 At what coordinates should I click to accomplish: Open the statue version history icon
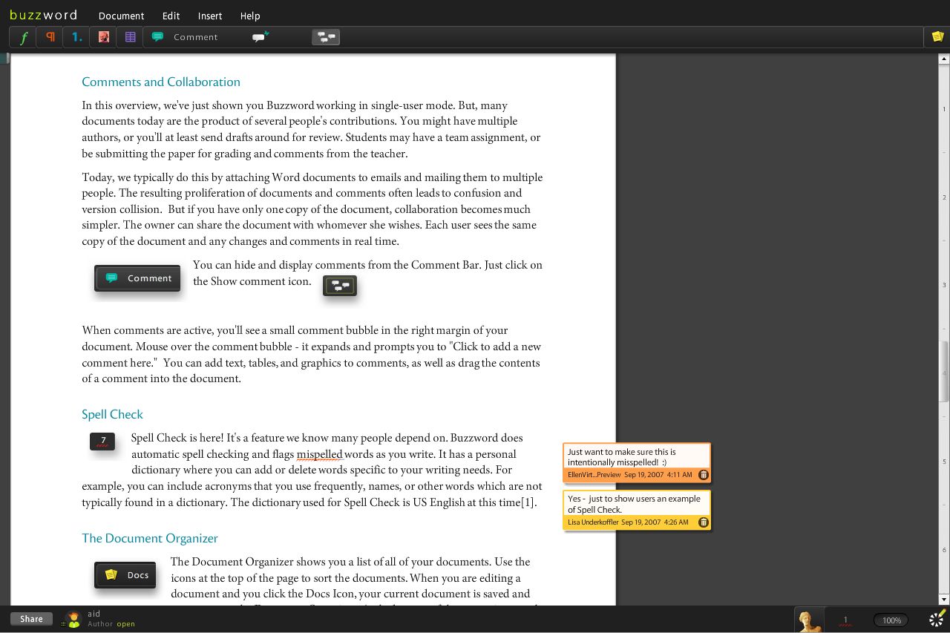pyautogui.click(x=809, y=620)
